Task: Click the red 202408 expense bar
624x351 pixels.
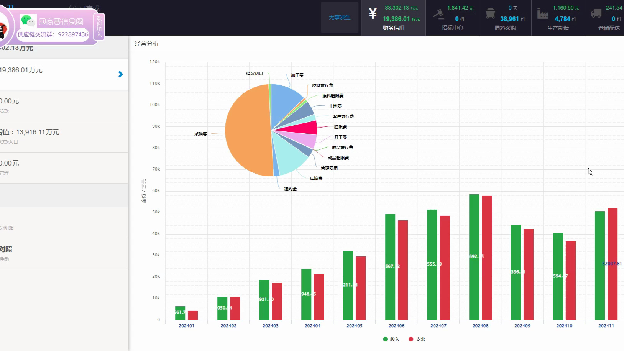Action: pyautogui.click(x=487, y=258)
